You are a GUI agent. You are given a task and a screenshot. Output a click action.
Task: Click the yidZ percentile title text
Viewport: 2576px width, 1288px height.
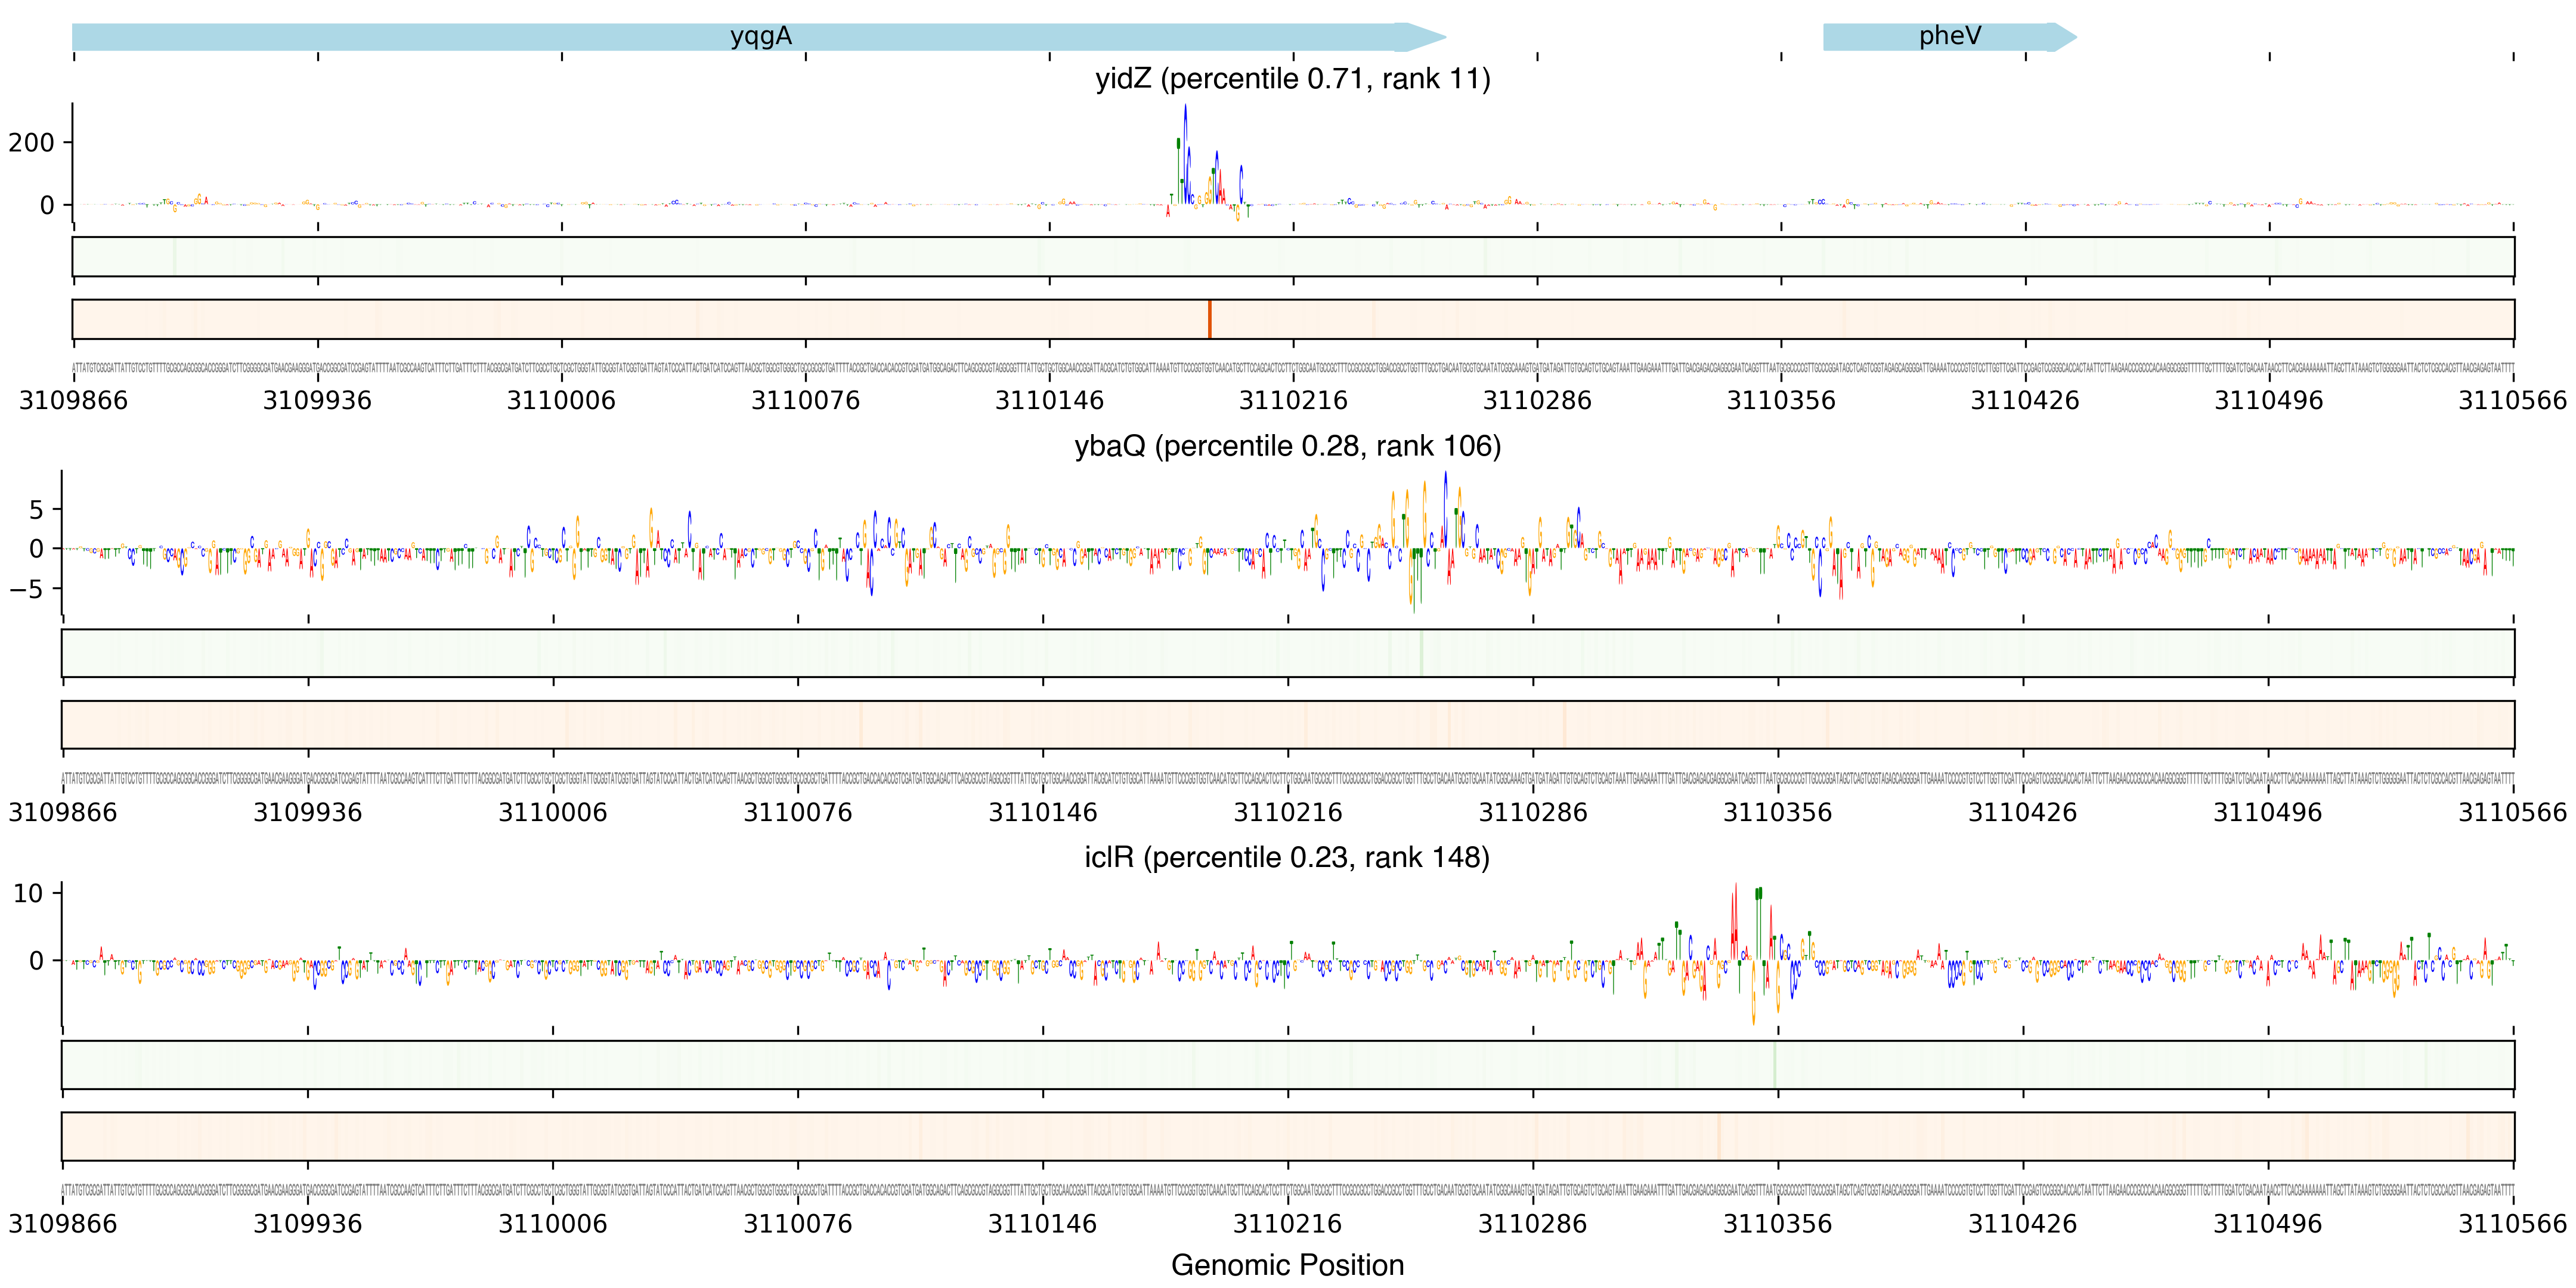tap(1292, 79)
